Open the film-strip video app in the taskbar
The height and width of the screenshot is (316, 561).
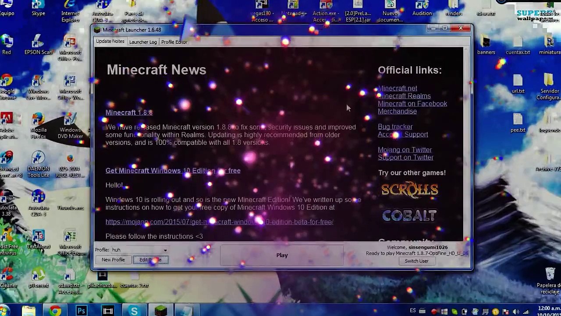pos(108,311)
